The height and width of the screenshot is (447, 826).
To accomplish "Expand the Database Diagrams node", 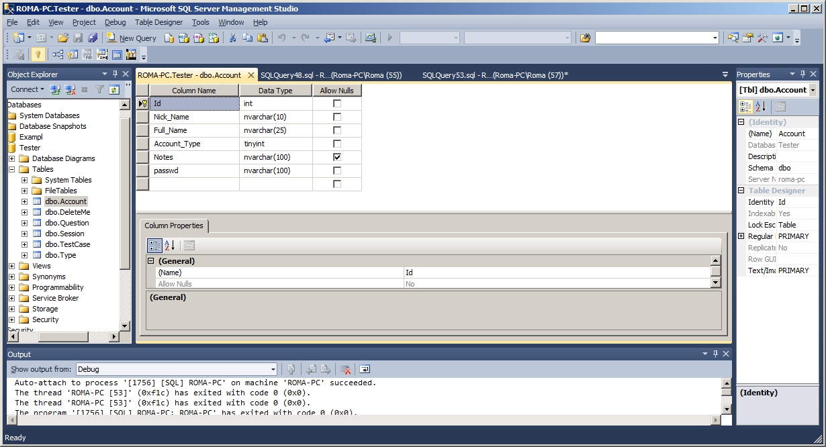I will [12, 158].
